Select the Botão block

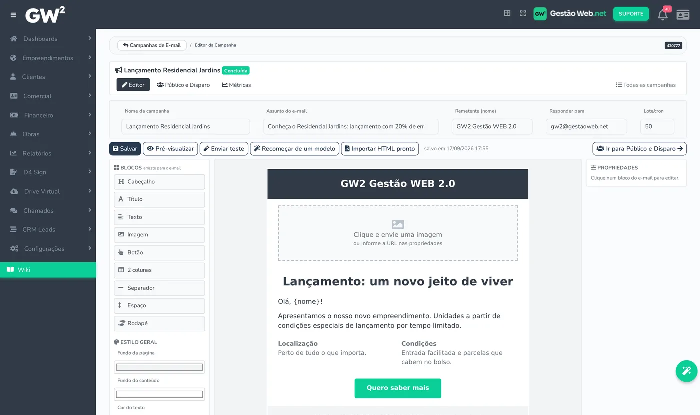(x=159, y=253)
